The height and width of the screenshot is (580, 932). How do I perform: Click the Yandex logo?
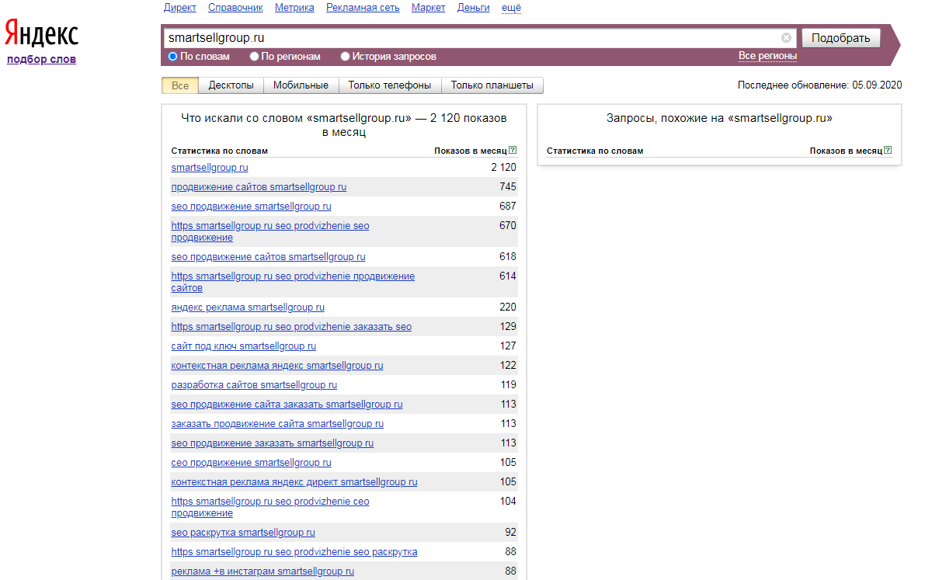coord(41,33)
